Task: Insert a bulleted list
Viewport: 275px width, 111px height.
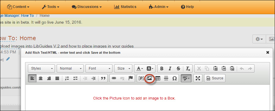Action: (75, 78)
